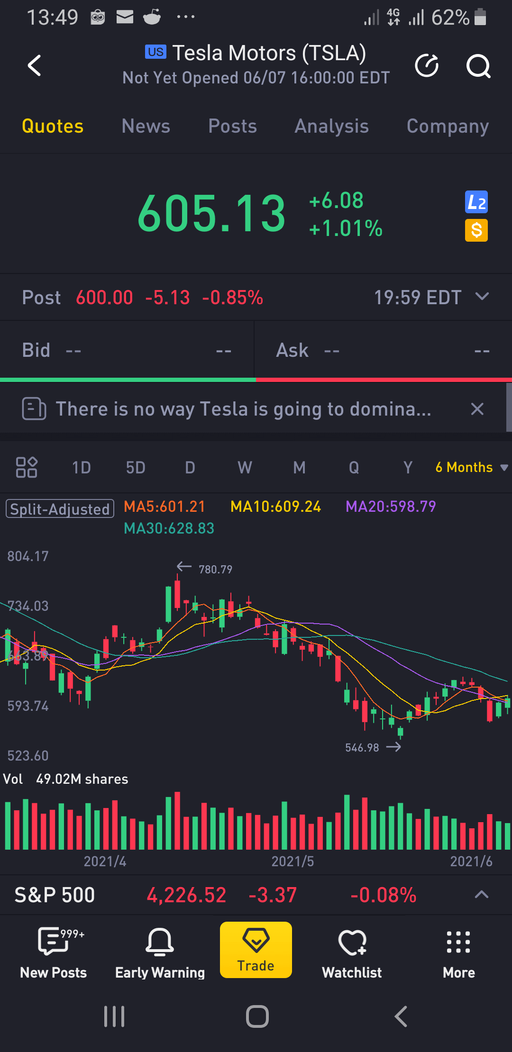
Task: Switch to the Analysis tab
Action: click(x=331, y=126)
